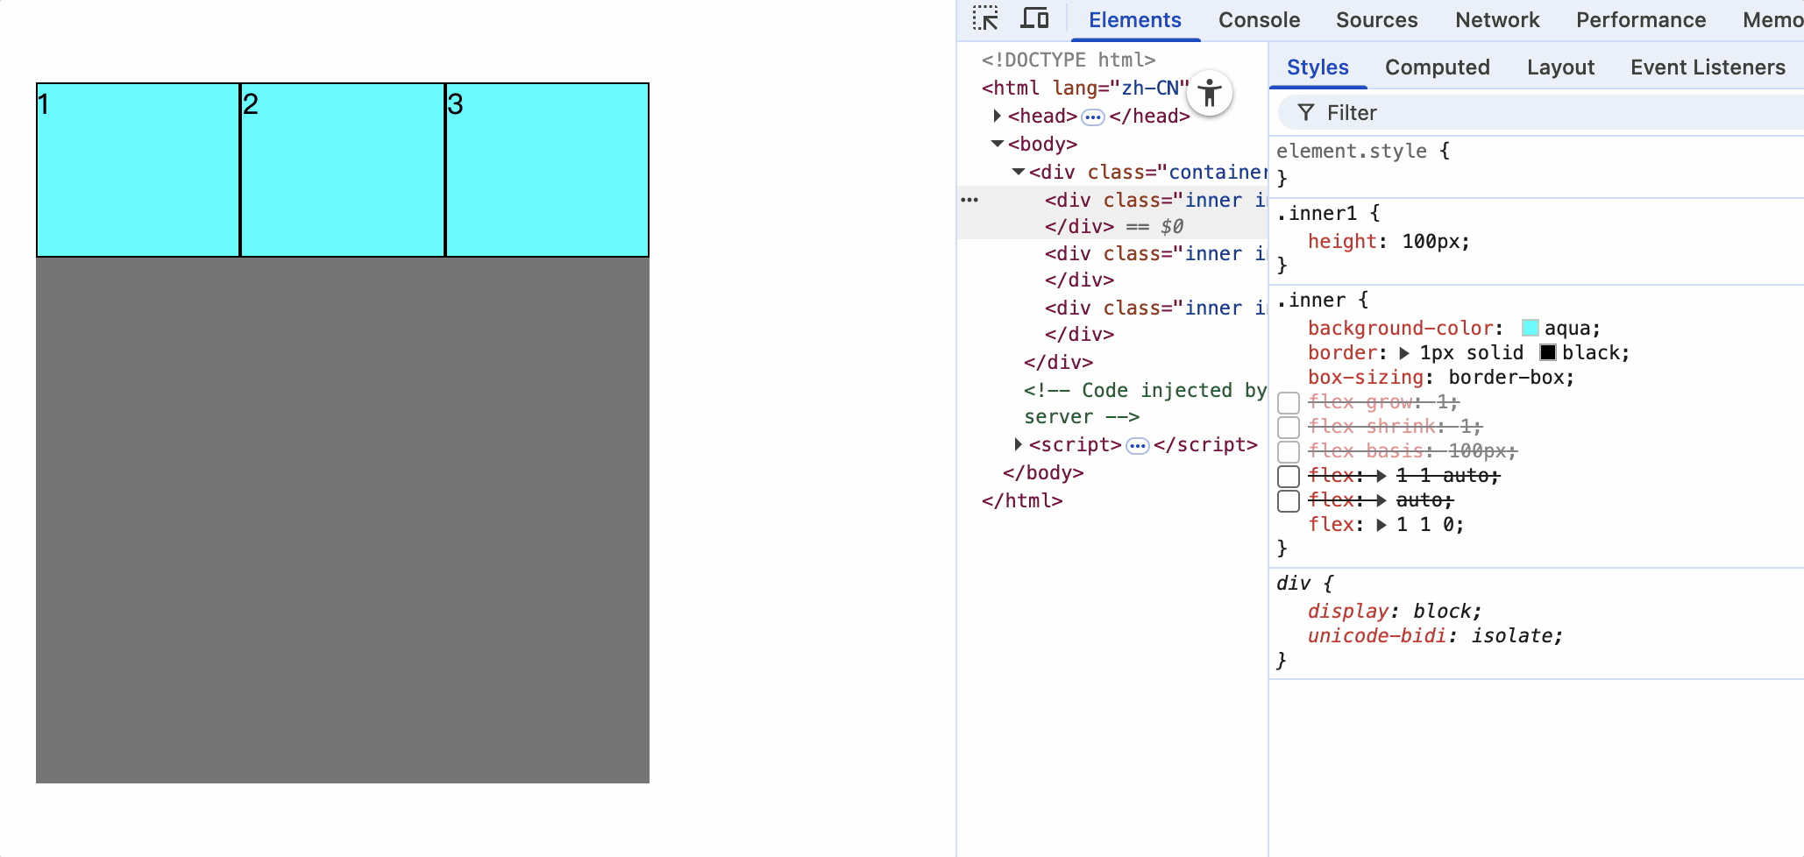Edit the box-sizing value border-box
The height and width of the screenshot is (857, 1804).
pyautogui.click(x=1508, y=377)
